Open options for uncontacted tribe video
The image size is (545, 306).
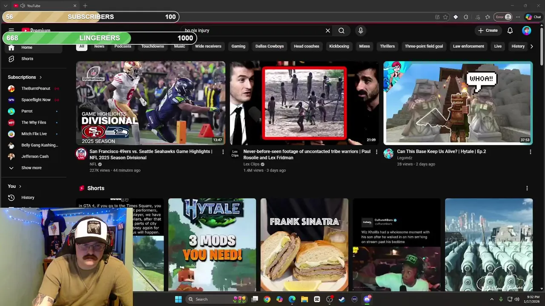376,152
